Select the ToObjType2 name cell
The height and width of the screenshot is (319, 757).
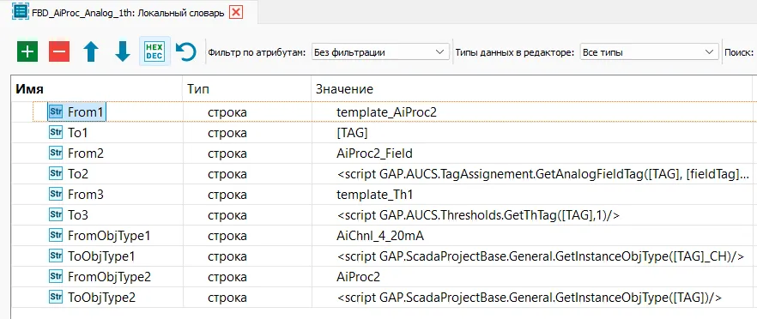point(102,298)
